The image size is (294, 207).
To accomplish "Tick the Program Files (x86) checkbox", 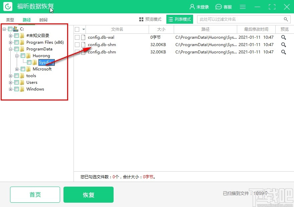I will (16, 42).
